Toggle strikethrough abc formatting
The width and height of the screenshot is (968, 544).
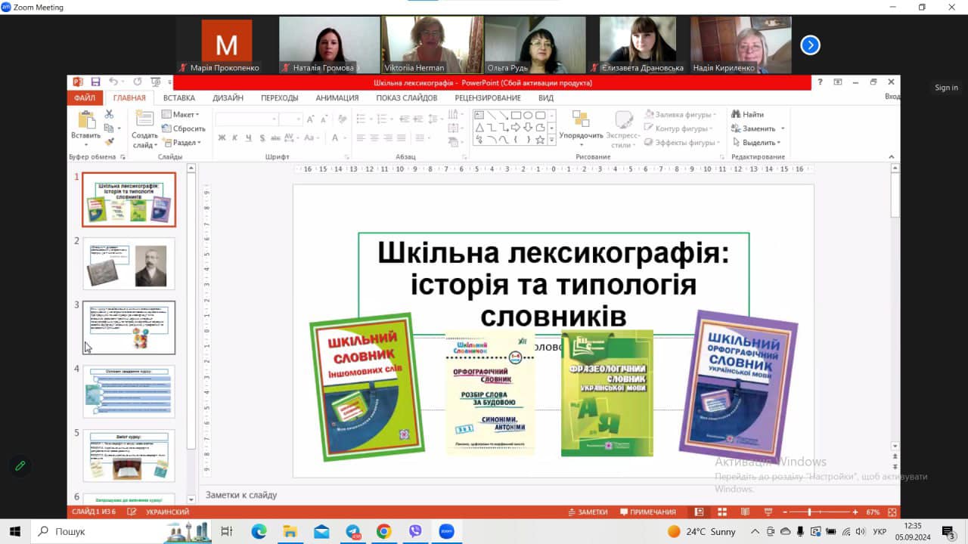coord(277,138)
